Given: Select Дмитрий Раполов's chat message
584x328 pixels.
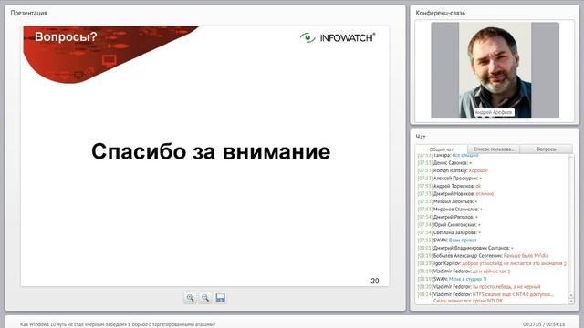Looking at the screenshot, I should tap(448, 217).
